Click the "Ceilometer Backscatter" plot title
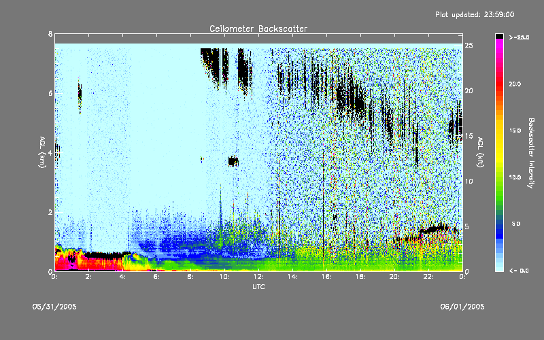 (258, 29)
